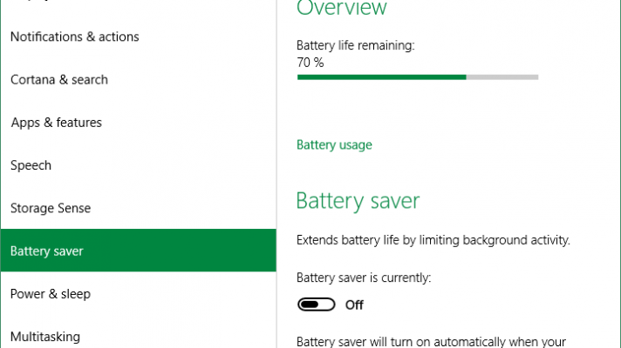Open the Speech settings page
621x348 pixels.
coord(31,165)
